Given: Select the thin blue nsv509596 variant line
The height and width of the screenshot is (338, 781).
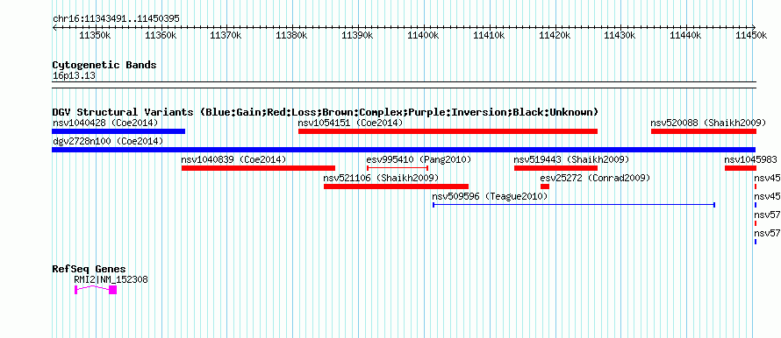Looking at the screenshot, I should point(574,204).
